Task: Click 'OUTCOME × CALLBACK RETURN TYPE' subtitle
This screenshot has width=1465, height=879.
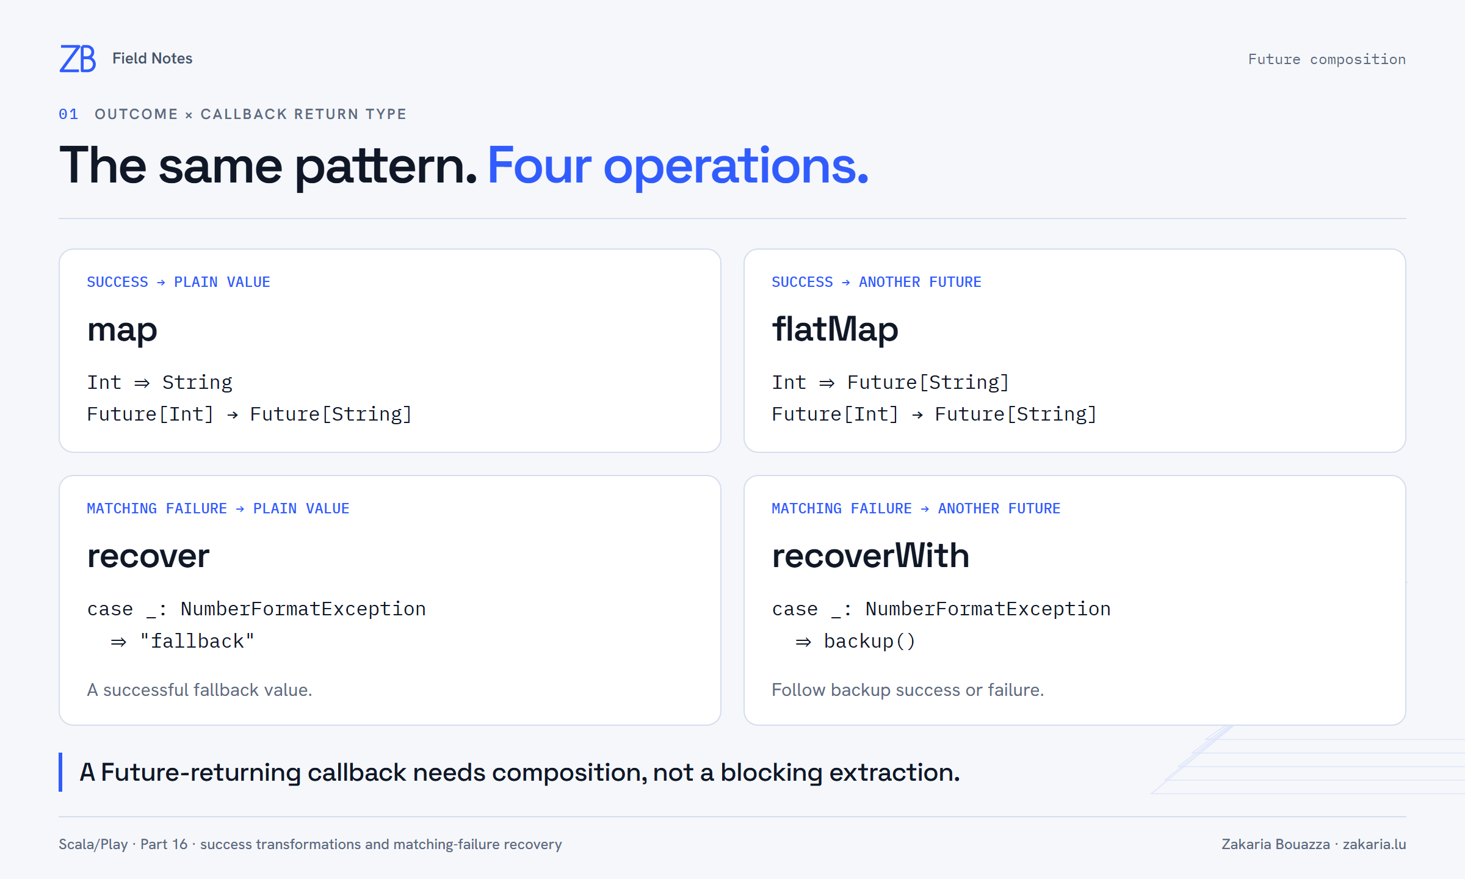Action: (x=250, y=114)
